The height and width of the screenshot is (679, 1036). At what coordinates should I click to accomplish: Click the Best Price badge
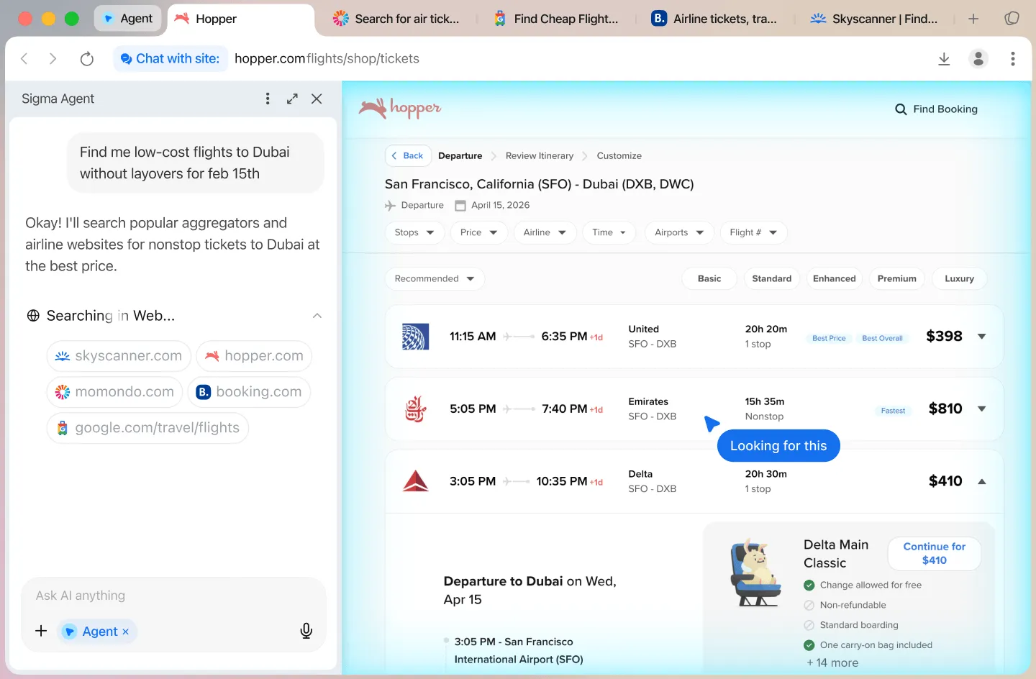829,338
